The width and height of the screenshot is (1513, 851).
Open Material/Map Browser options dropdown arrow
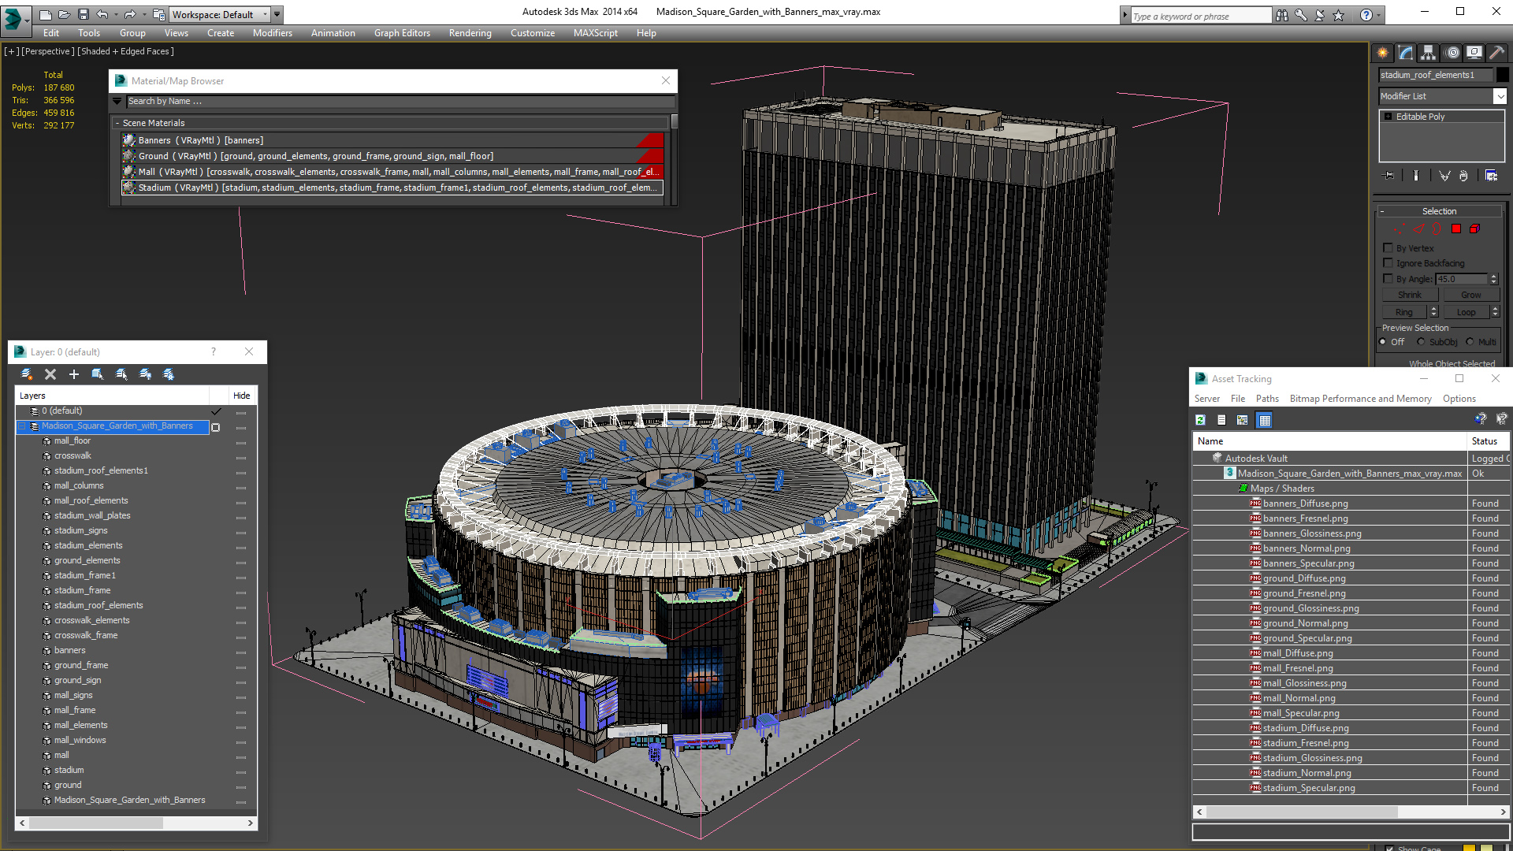point(117,101)
